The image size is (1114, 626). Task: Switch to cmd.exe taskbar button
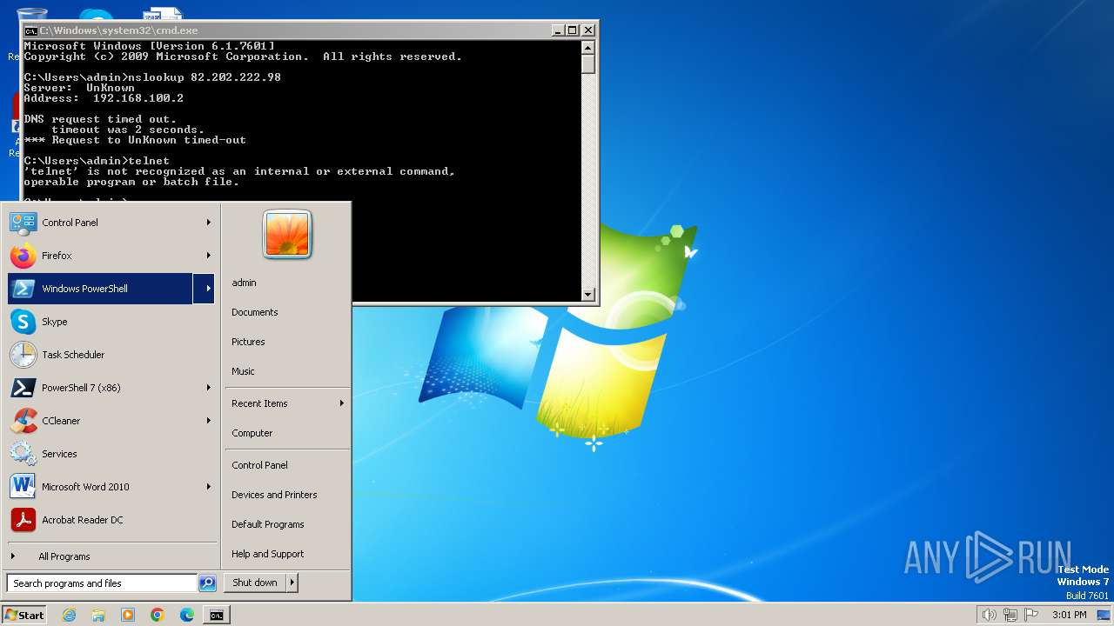click(x=217, y=615)
